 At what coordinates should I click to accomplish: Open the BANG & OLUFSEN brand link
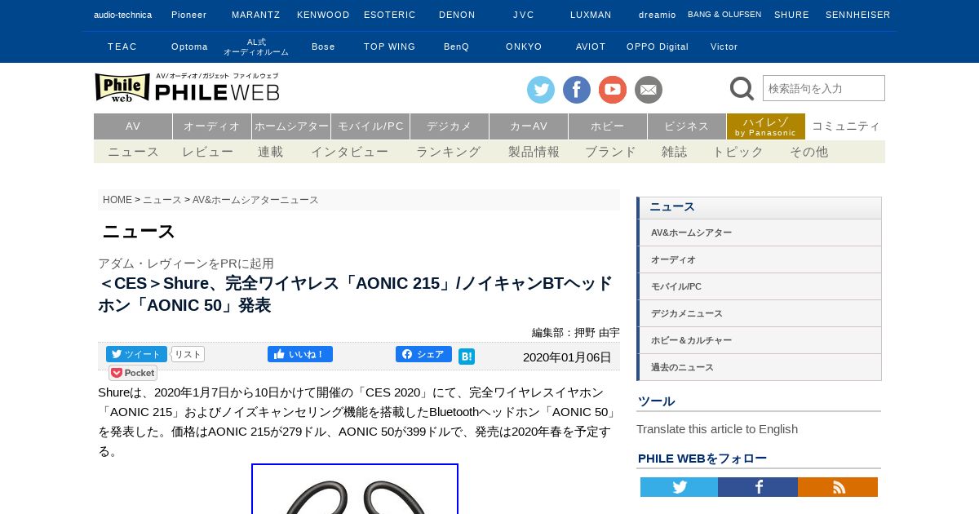click(x=724, y=15)
